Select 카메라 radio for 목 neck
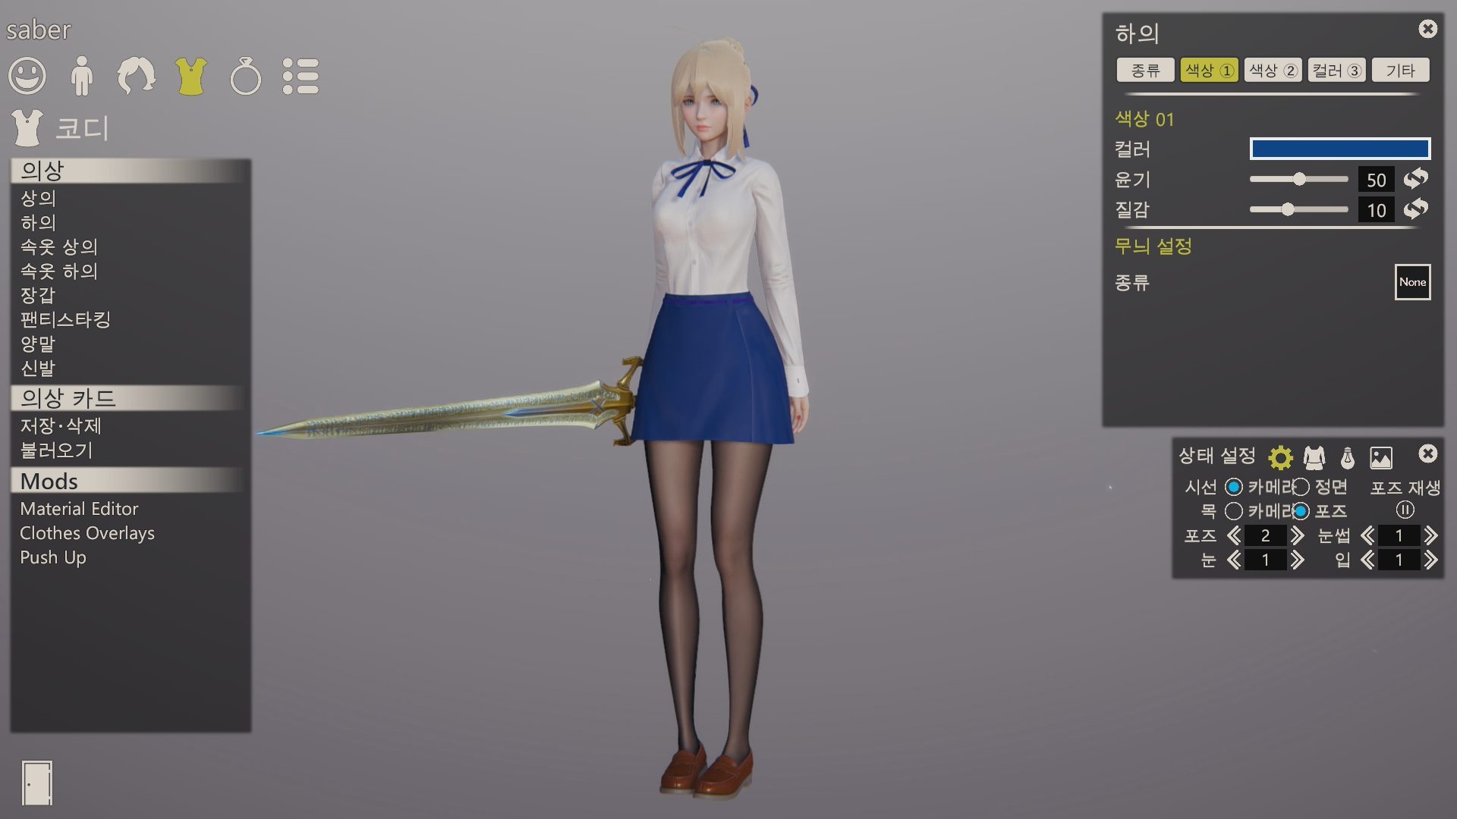Image resolution: width=1457 pixels, height=819 pixels. pos(1234,511)
